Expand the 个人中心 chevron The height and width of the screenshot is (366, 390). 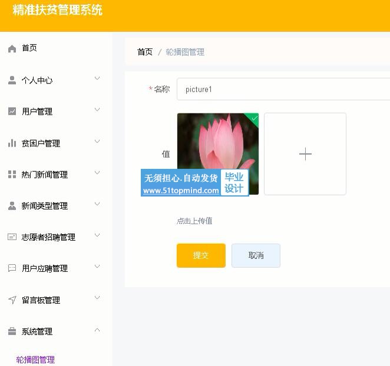tap(97, 78)
